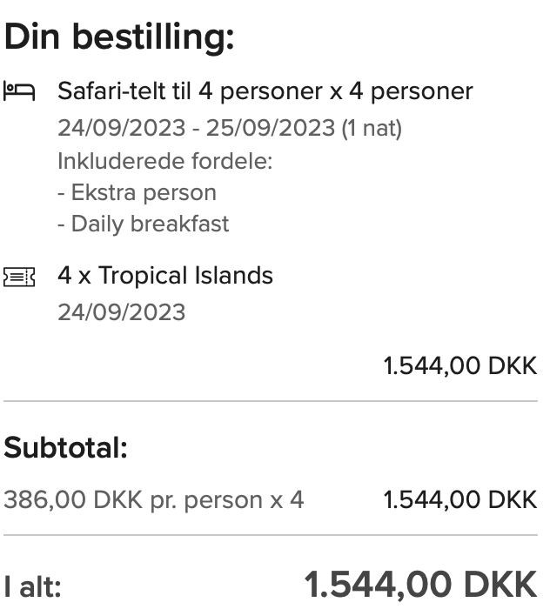The width and height of the screenshot is (550, 609).
Task: Click the divider line above 'I alt:'
Action: 271,535
